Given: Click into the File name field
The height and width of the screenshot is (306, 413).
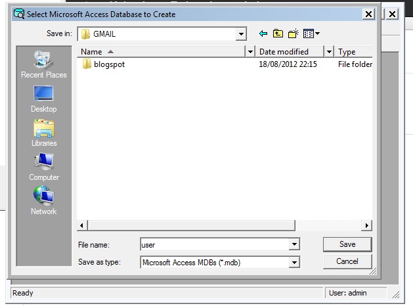Looking at the screenshot, I should point(215,245).
